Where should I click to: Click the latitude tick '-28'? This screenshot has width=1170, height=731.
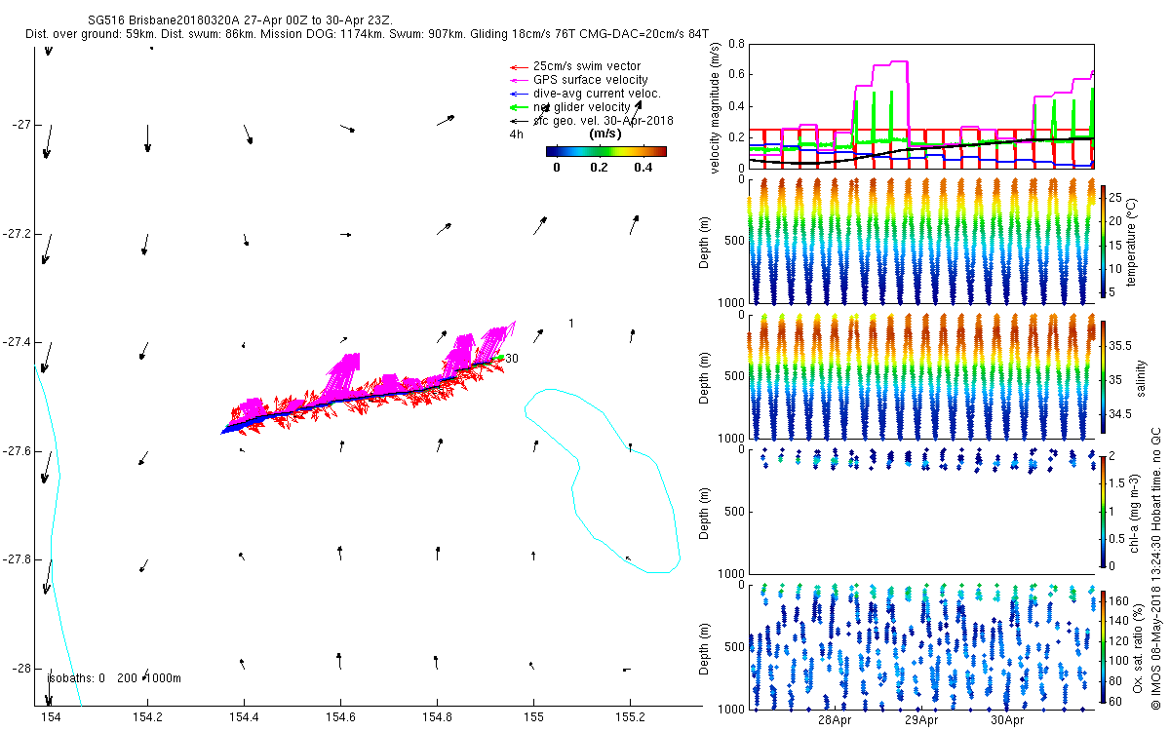(x=21, y=669)
